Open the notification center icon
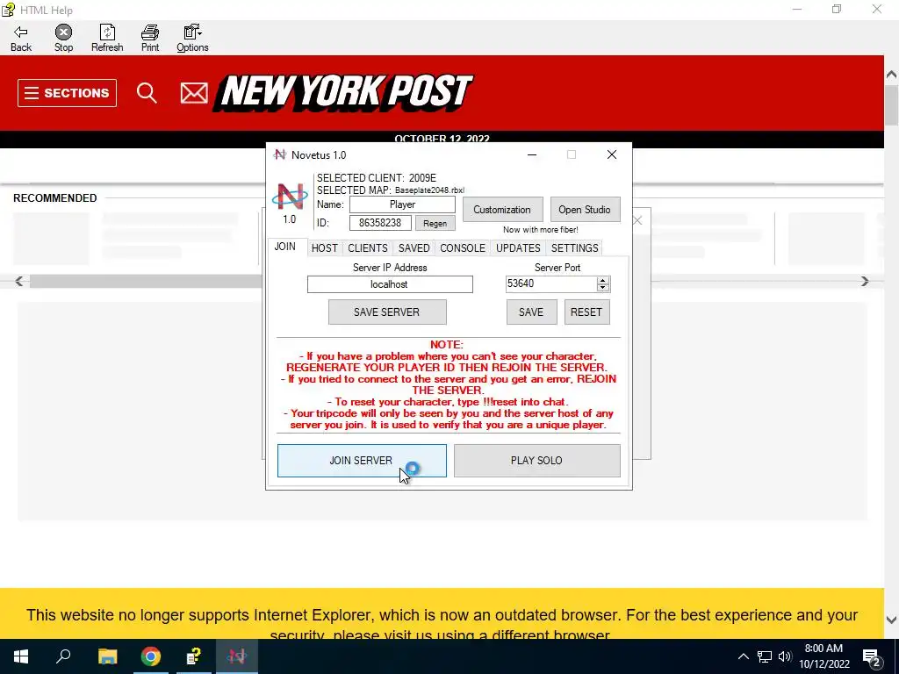The height and width of the screenshot is (674, 899). point(872,657)
